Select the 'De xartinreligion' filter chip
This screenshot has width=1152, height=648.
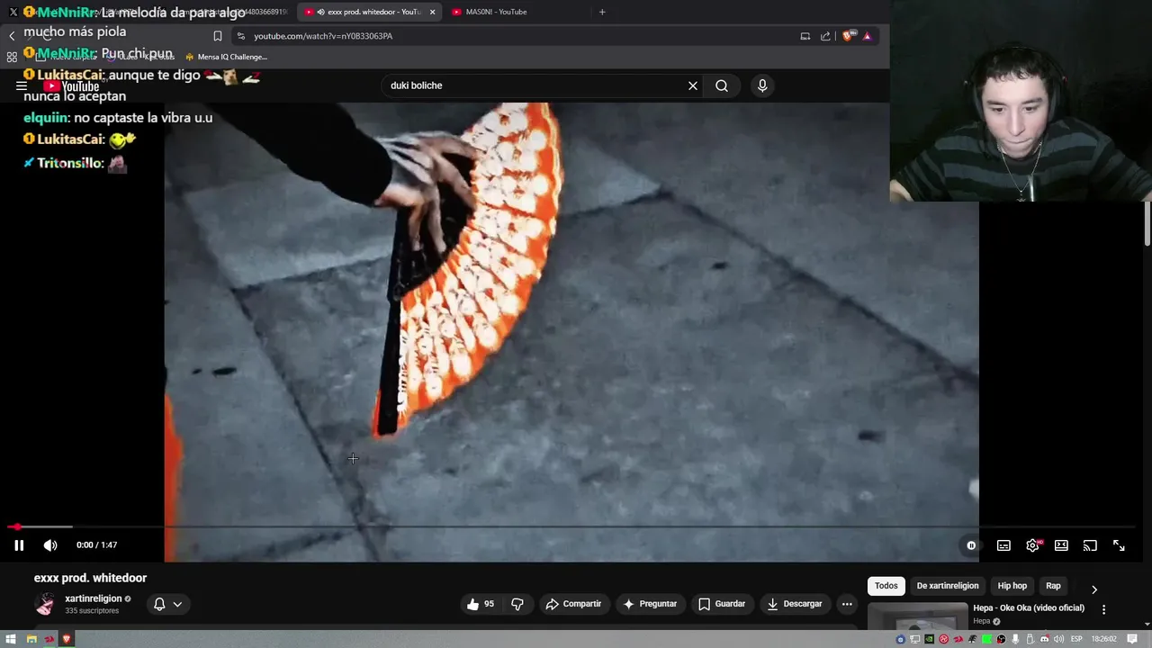(x=948, y=586)
